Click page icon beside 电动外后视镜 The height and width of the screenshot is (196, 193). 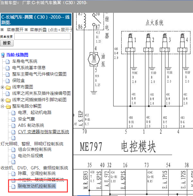coord(14,156)
